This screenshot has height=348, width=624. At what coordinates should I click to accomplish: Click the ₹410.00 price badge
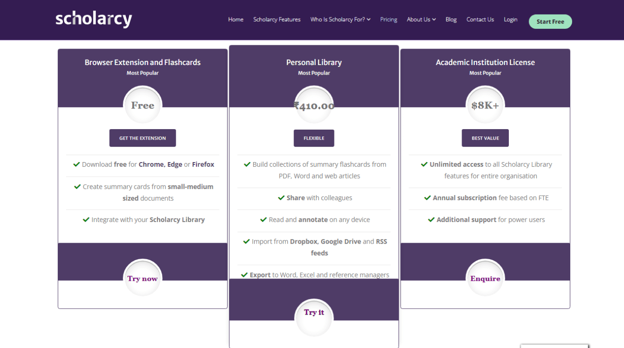click(x=314, y=105)
